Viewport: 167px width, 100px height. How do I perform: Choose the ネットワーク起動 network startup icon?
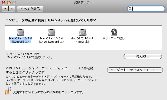tap(114, 32)
